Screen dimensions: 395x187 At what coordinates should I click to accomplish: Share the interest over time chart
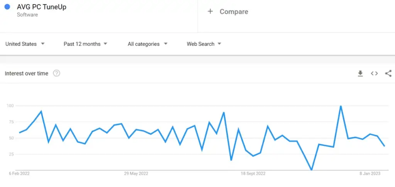click(x=388, y=73)
